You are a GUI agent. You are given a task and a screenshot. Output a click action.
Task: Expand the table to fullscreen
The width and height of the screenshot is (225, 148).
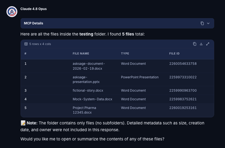[x=208, y=44]
